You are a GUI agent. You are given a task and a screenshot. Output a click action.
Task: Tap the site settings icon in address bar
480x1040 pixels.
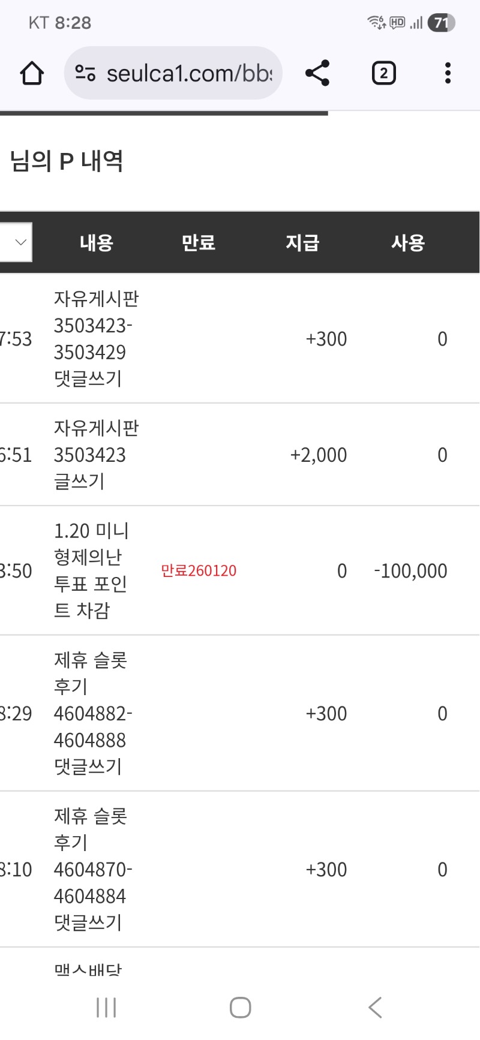point(85,74)
